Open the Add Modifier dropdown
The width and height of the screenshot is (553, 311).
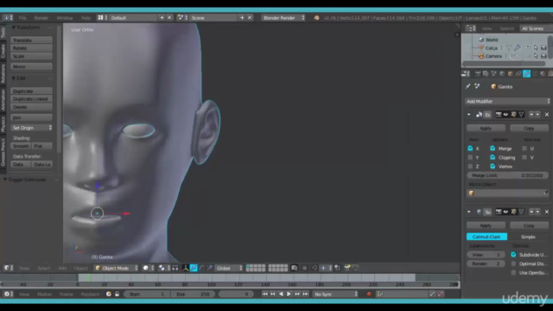pos(507,101)
